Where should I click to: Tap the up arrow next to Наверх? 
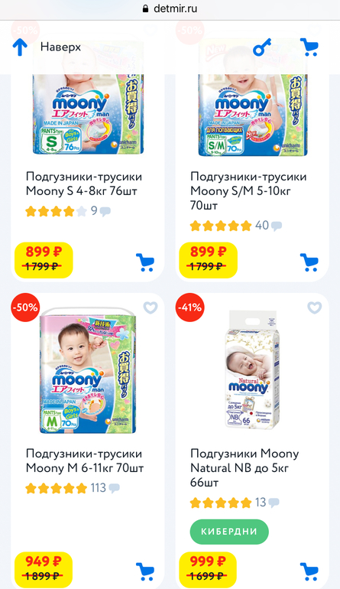click(x=20, y=47)
